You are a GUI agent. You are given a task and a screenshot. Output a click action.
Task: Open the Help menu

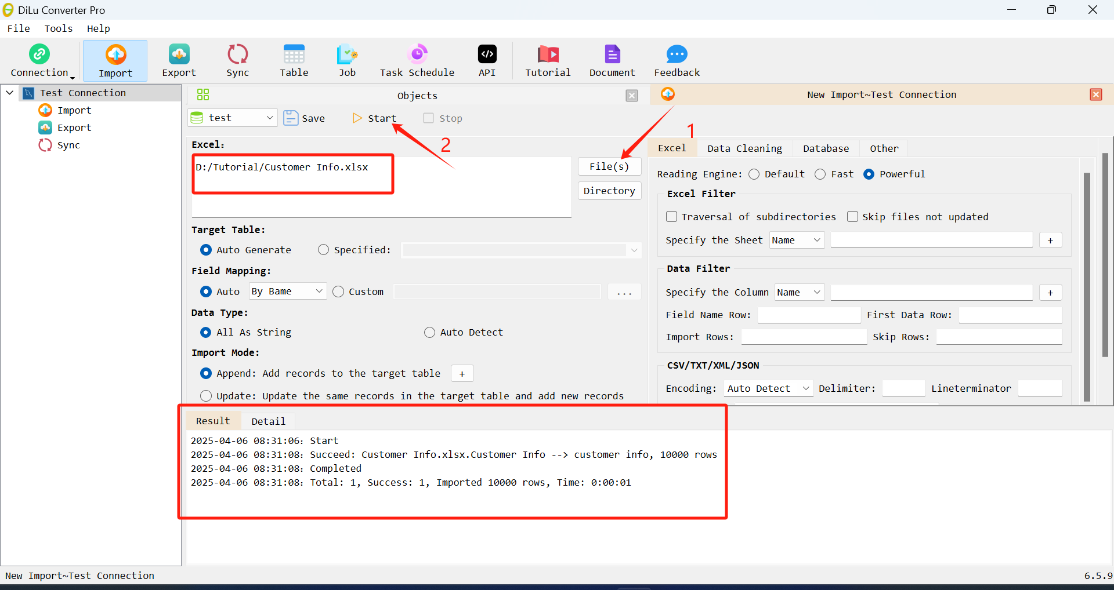[99, 28]
